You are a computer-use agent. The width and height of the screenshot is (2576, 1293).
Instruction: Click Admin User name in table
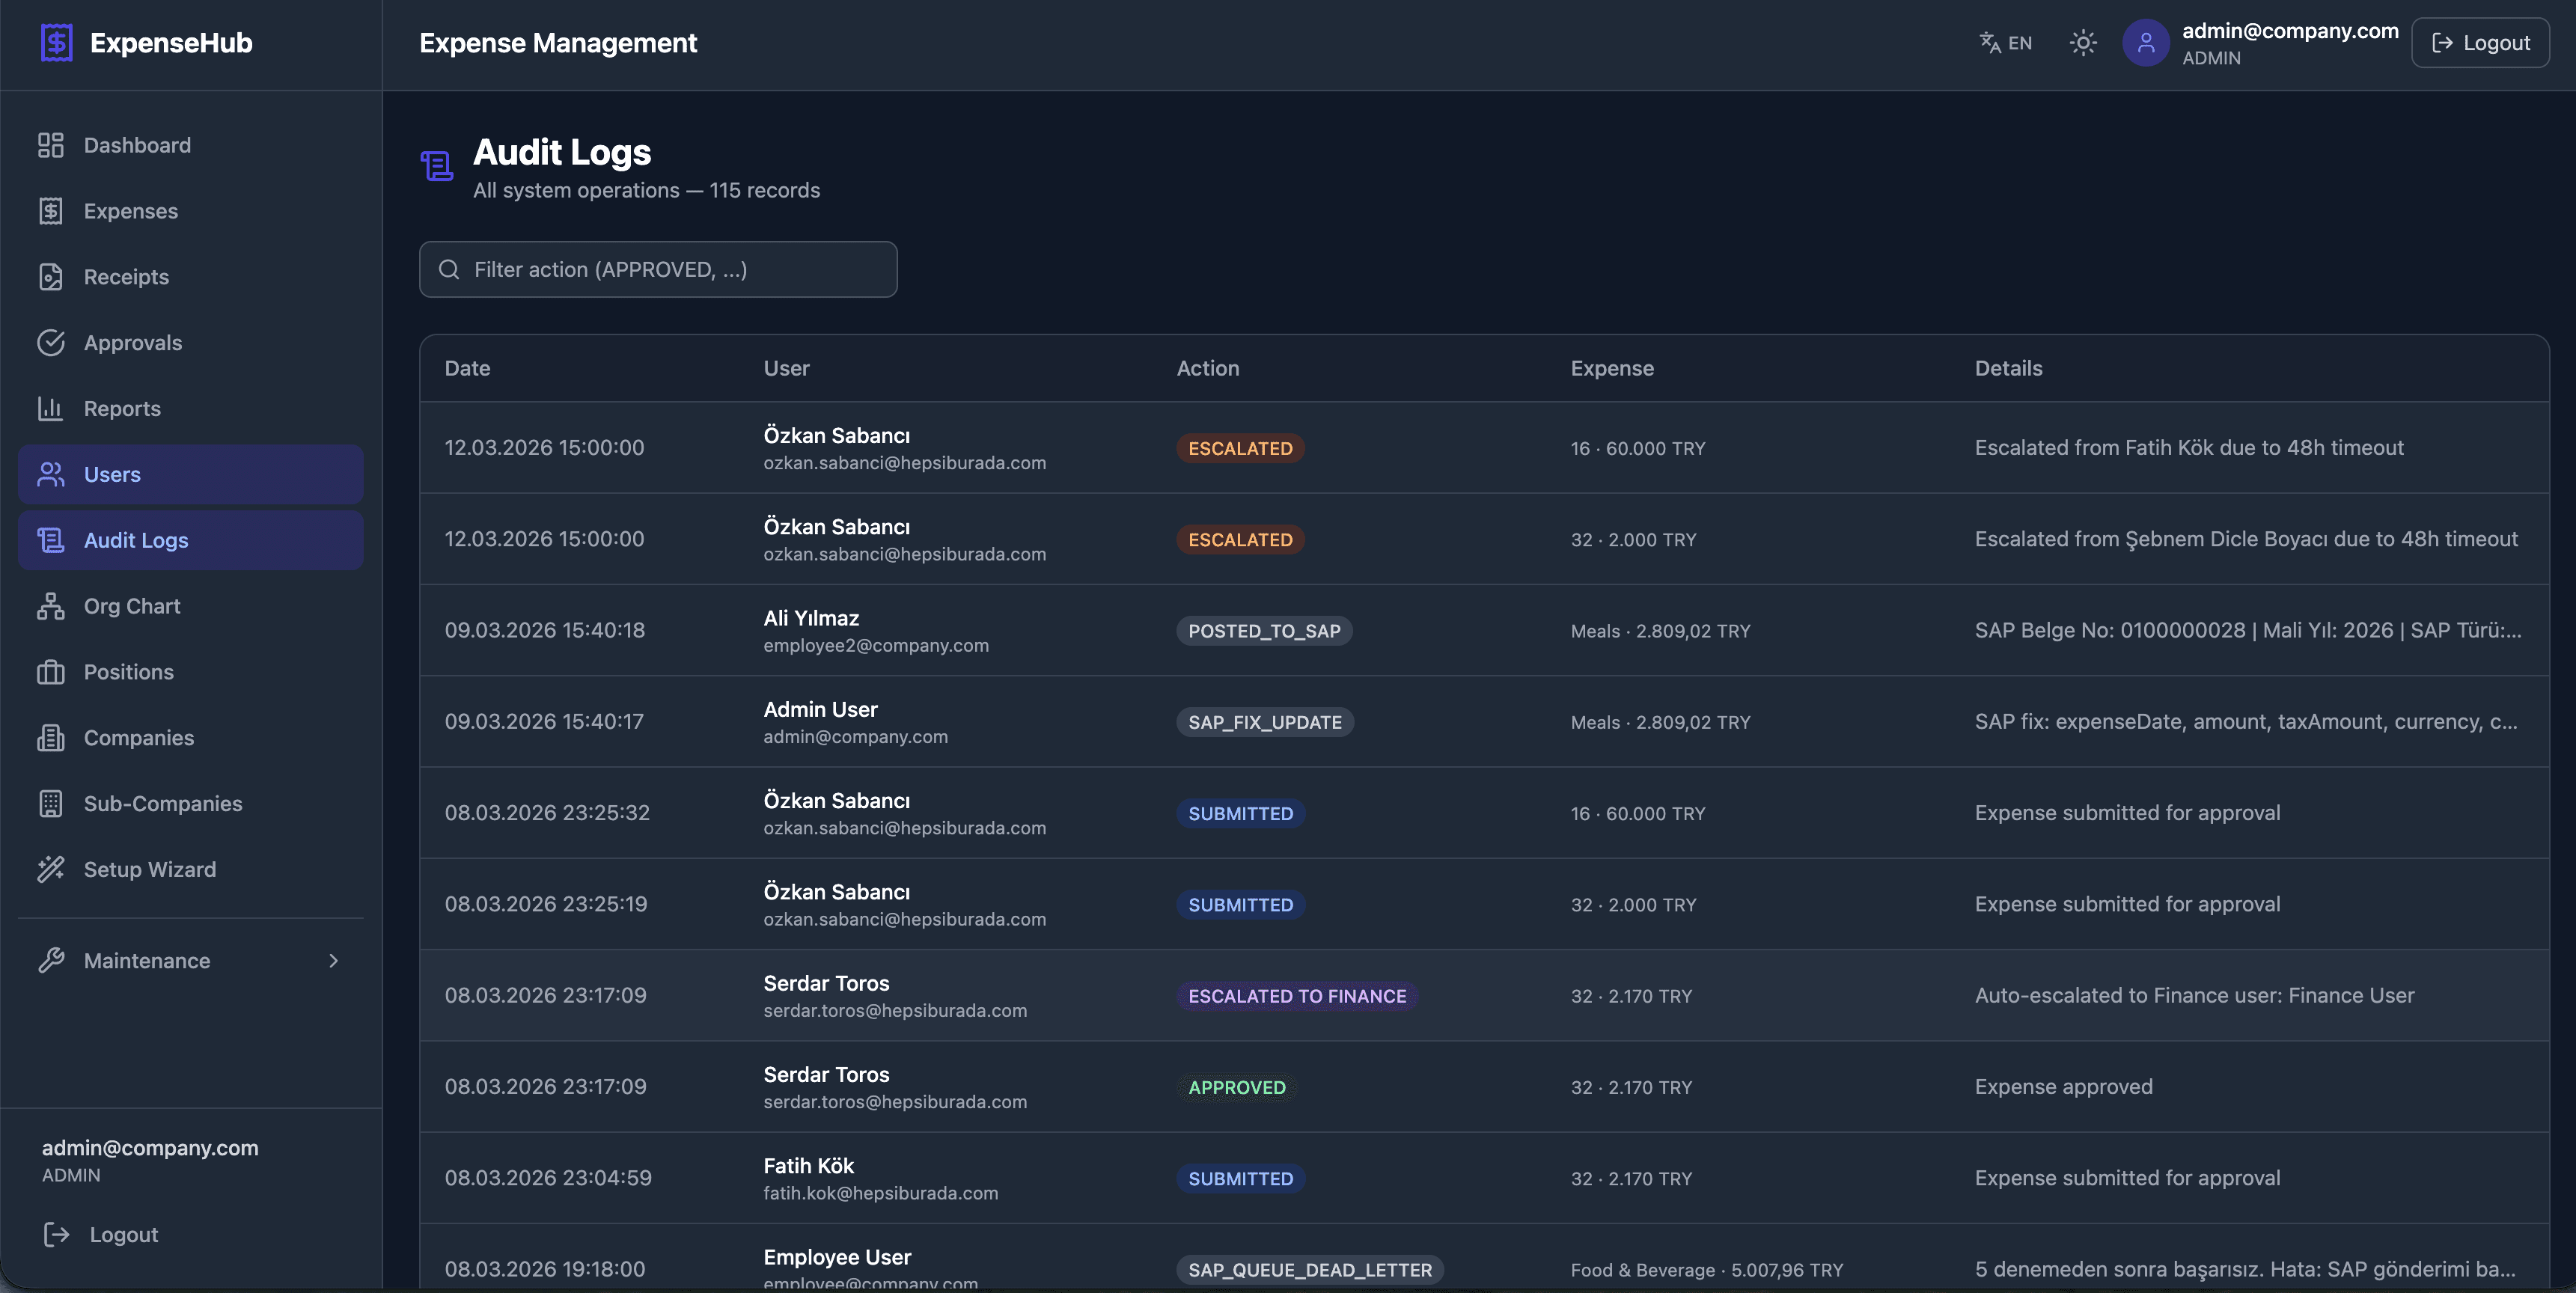coord(820,709)
